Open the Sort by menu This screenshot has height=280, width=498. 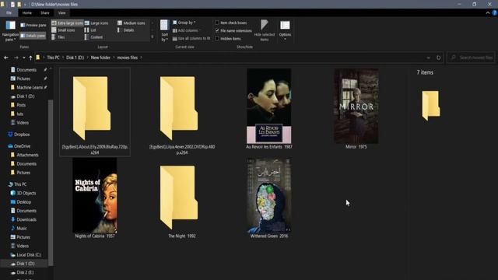point(164,31)
